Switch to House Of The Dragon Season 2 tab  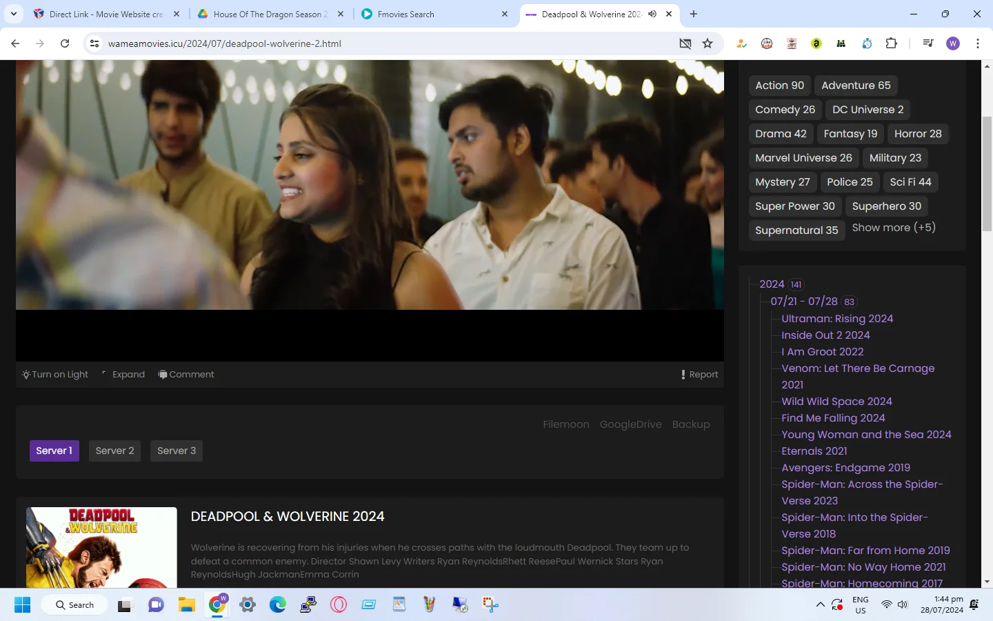click(x=270, y=14)
